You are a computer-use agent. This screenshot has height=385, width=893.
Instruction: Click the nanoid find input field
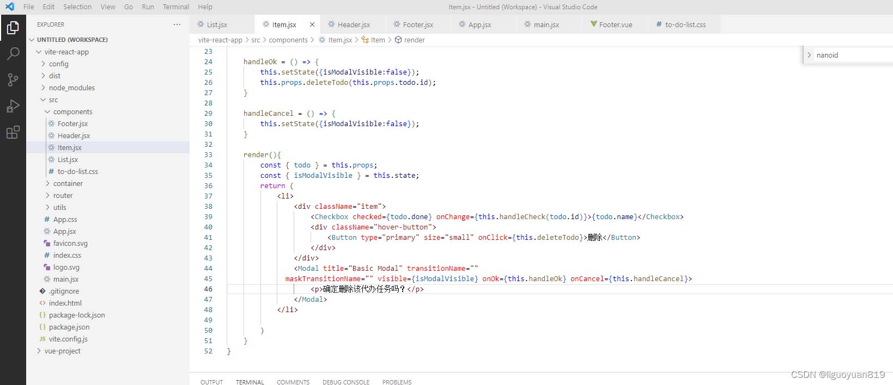pyautogui.click(x=850, y=55)
